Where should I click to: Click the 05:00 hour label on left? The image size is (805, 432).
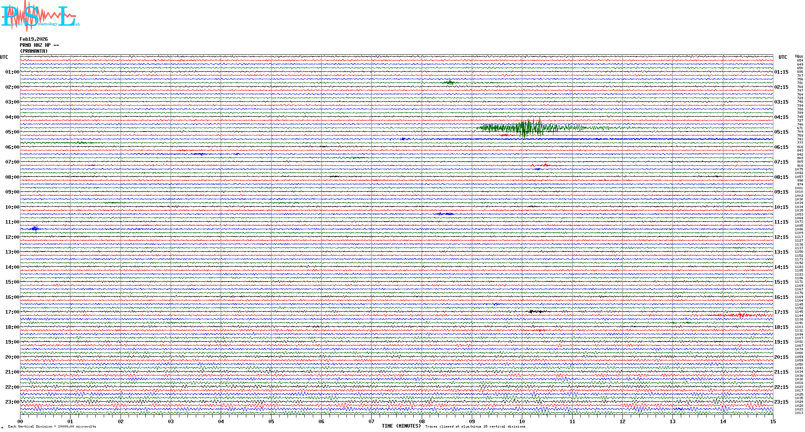pos(12,132)
